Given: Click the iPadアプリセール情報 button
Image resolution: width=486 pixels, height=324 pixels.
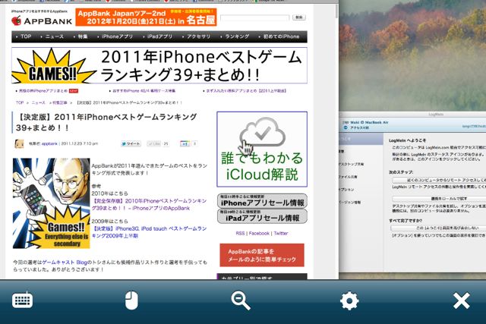Looking at the screenshot, I should tap(262, 216).
